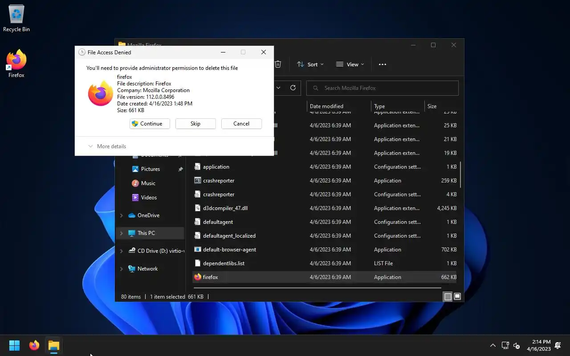Click the taskbar clock showing 2:14 PM
The image size is (570, 356).
pyautogui.click(x=539, y=345)
